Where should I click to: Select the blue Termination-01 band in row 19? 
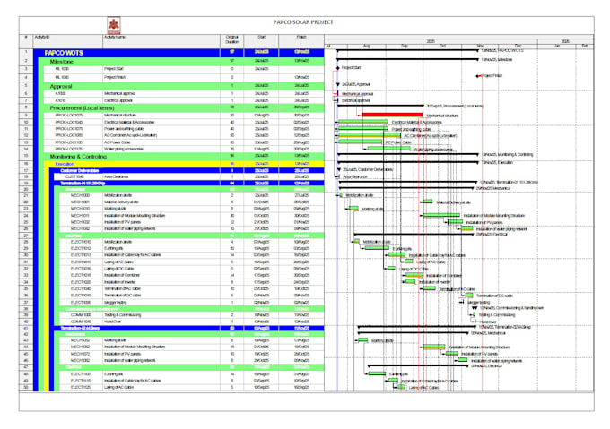(187, 183)
